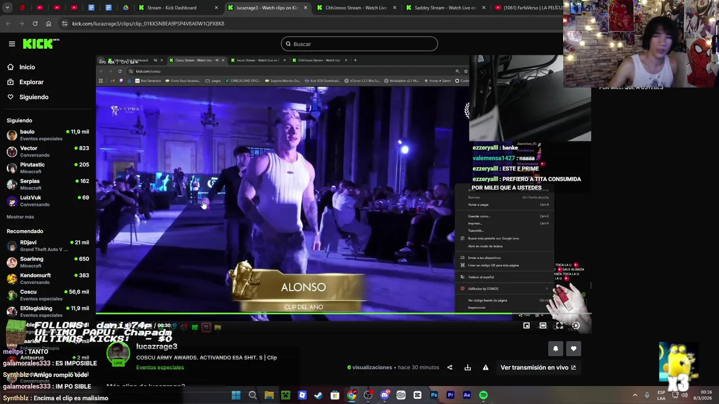Open Steam from the taskbar

tap(318, 395)
